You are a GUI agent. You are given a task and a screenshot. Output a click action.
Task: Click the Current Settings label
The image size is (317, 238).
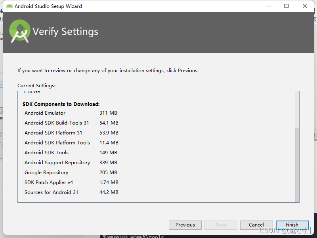[x=36, y=86]
